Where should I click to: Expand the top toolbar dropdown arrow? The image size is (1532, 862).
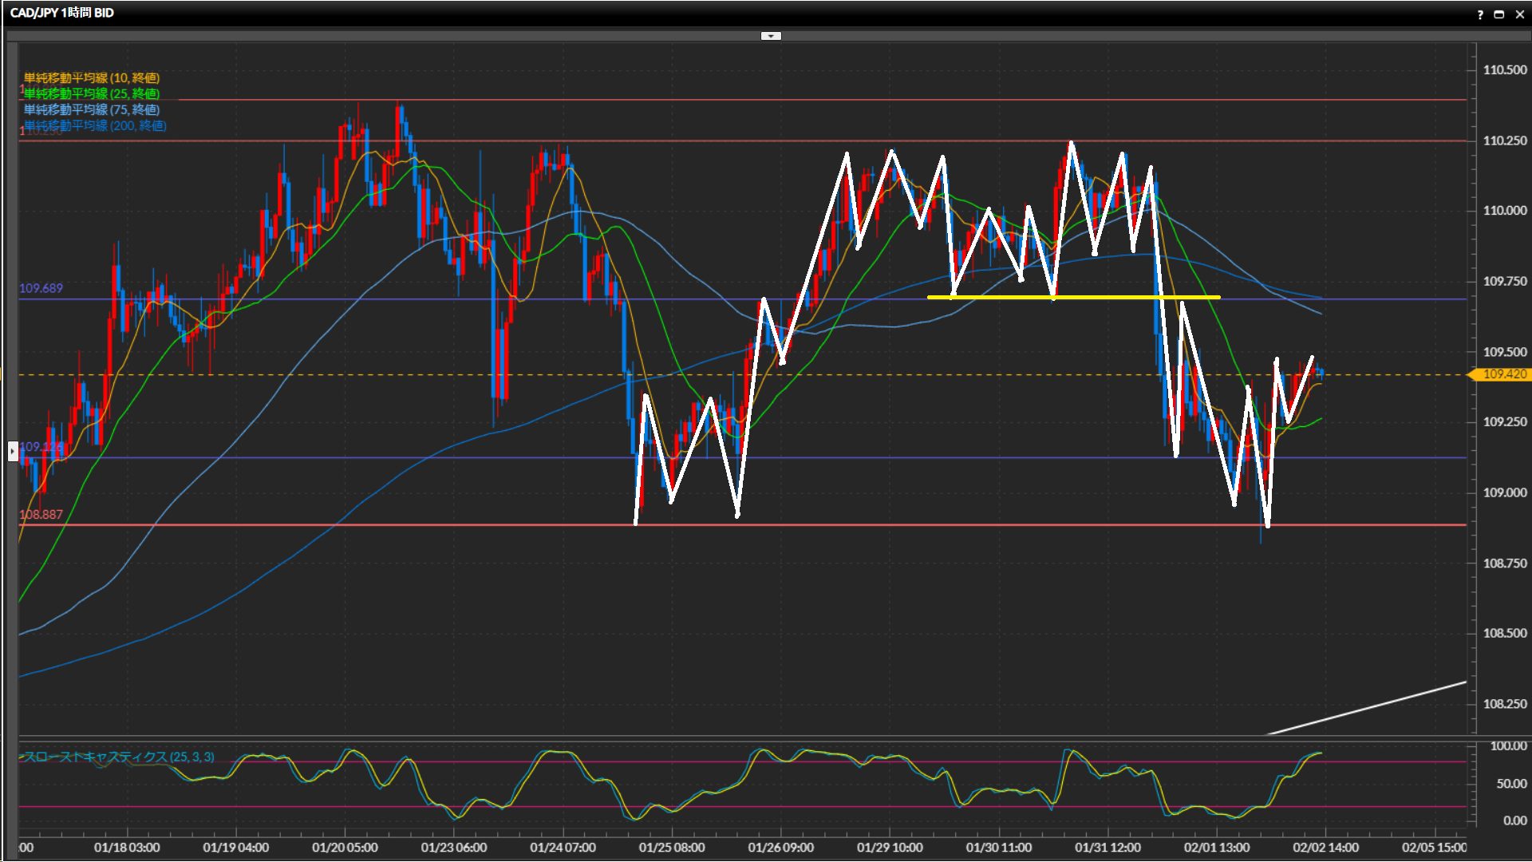point(771,36)
